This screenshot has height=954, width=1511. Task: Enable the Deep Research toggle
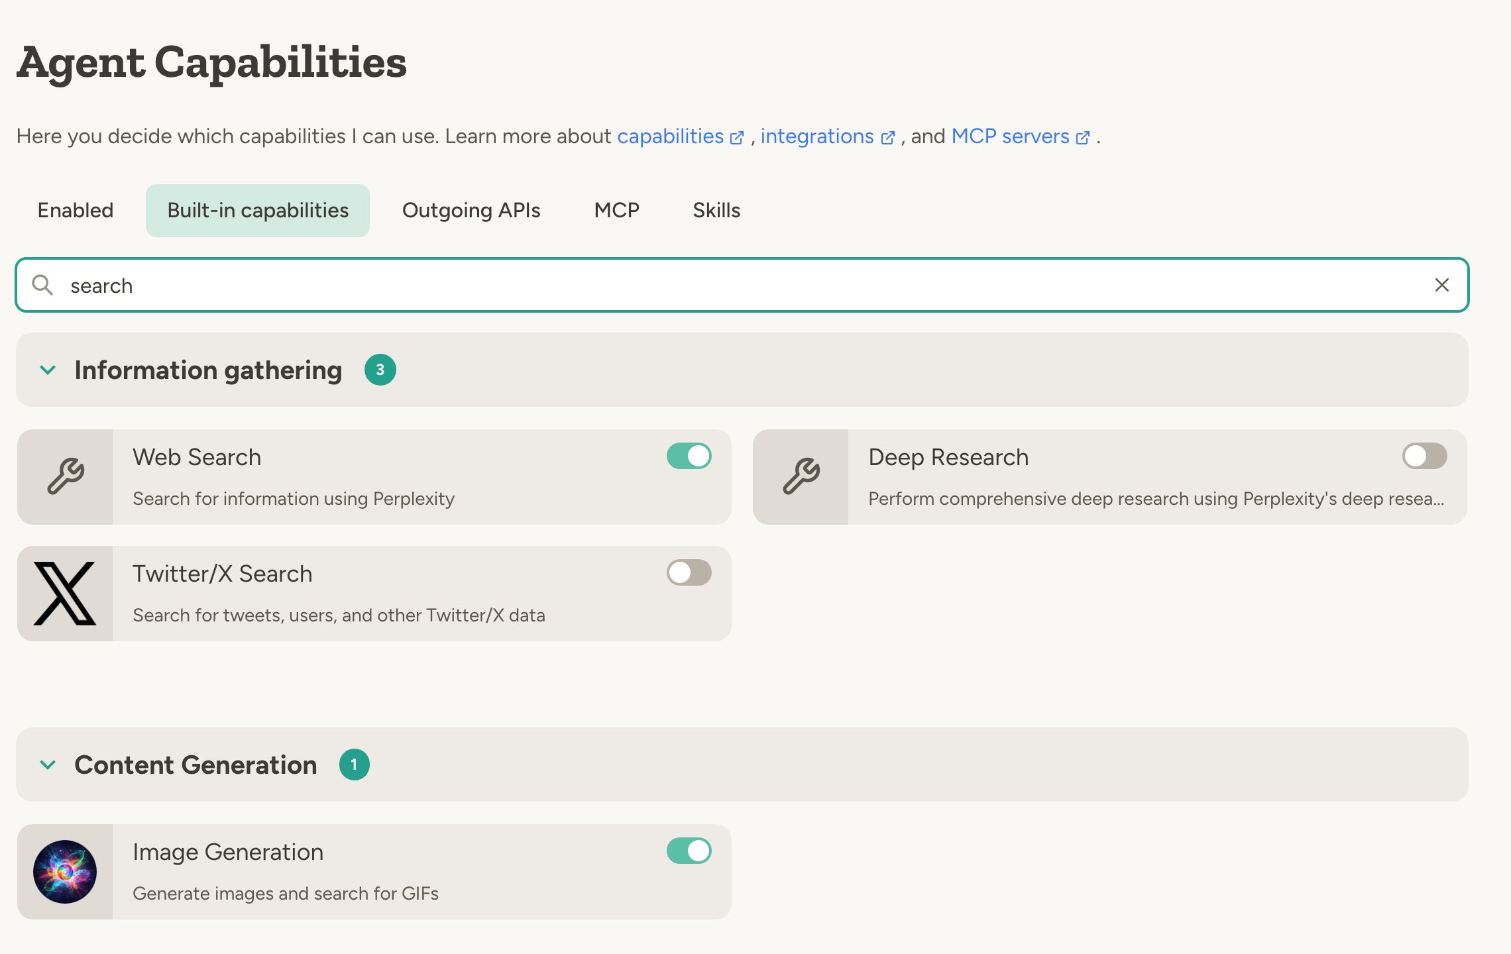[1425, 456]
